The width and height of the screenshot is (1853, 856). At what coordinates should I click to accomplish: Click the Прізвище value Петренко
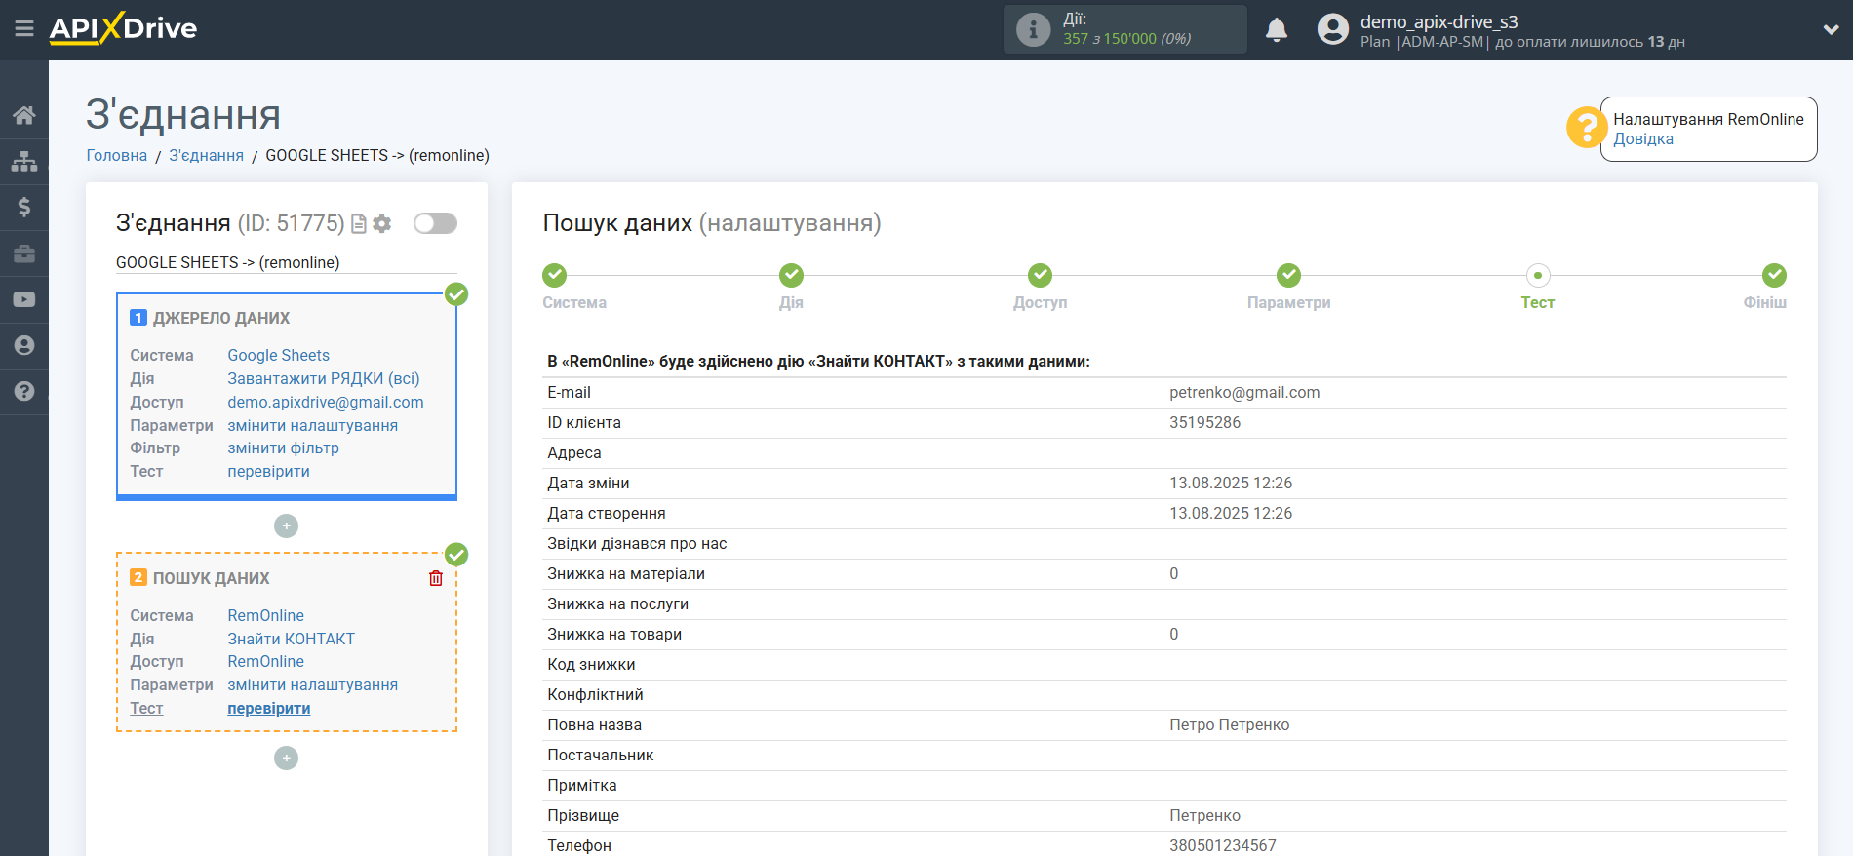tap(1205, 815)
